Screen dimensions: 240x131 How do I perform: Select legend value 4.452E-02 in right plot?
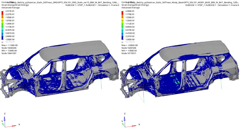pos(130,33)
